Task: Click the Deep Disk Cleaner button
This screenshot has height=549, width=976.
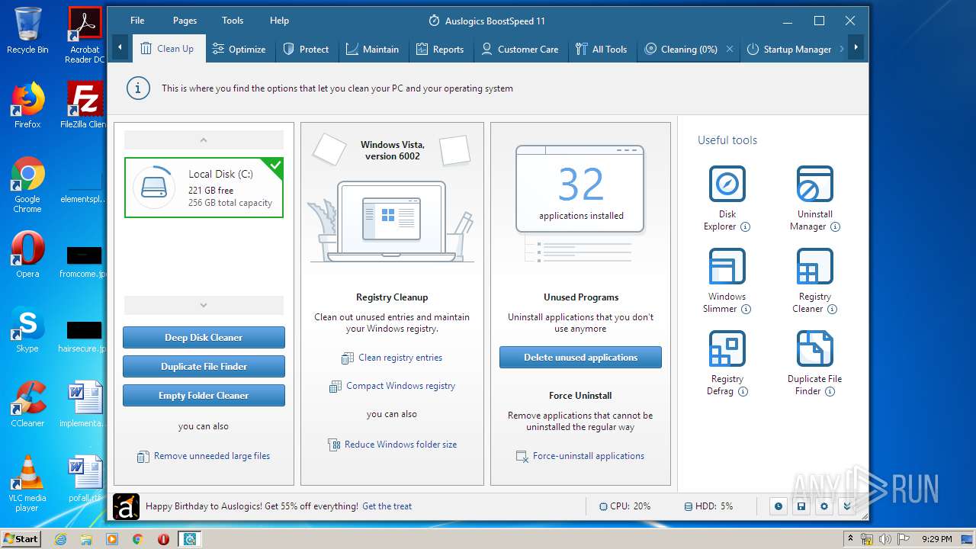Action: (x=204, y=337)
